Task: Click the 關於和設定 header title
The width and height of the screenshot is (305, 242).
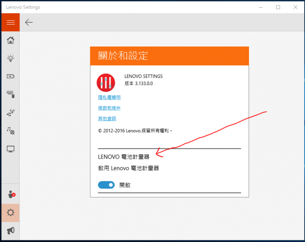Action: (x=123, y=56)
